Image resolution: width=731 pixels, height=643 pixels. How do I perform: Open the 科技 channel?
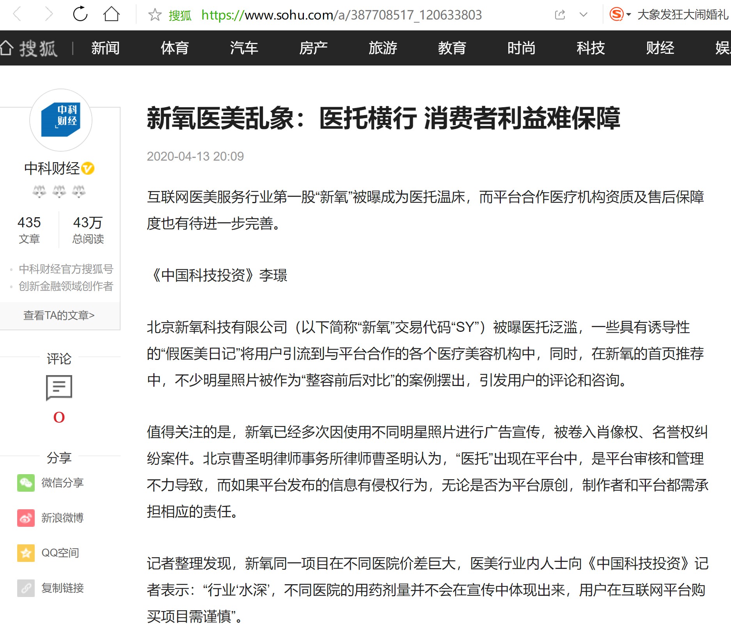591,48
